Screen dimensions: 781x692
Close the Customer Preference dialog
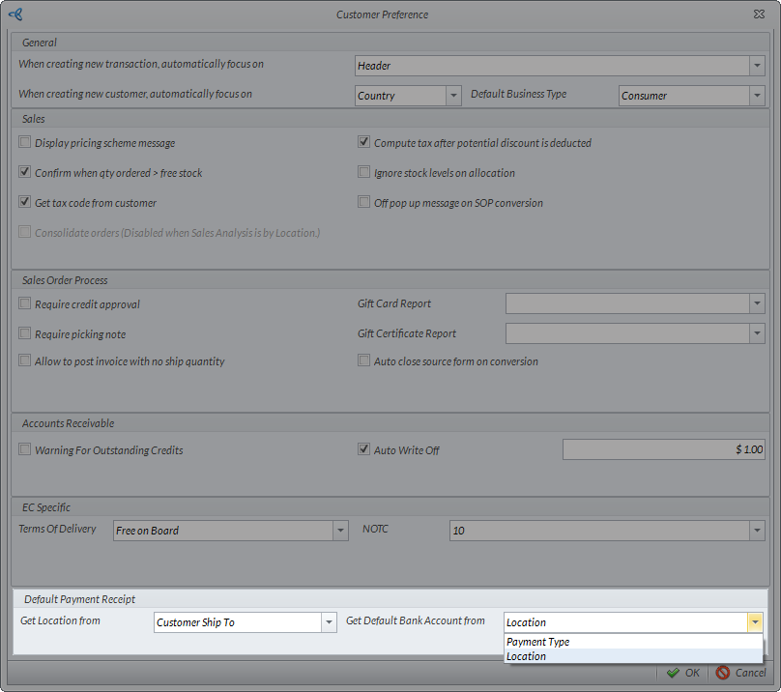[x=760, y=14]
